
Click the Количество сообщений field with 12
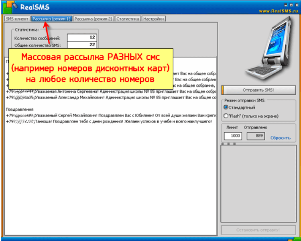(82, 37)
